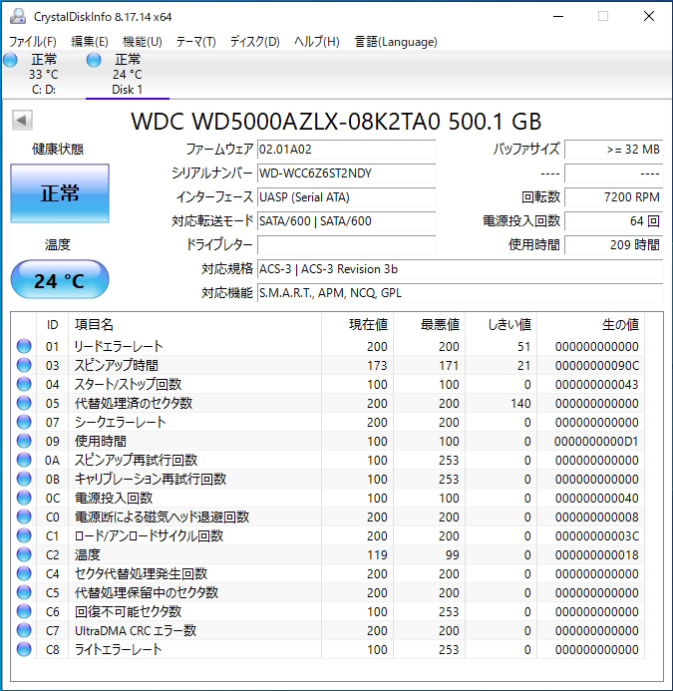673x691 pixels.
Task: Click the status orb for C4 セクタ代替処理発生回数
Action: (24, 573)
